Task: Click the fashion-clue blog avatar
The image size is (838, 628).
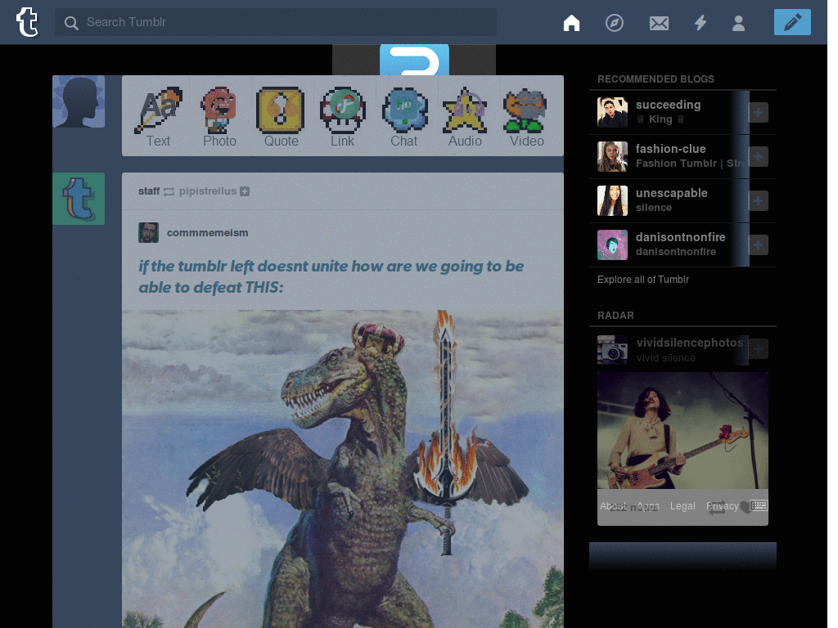Action: (x=612, y=156)
